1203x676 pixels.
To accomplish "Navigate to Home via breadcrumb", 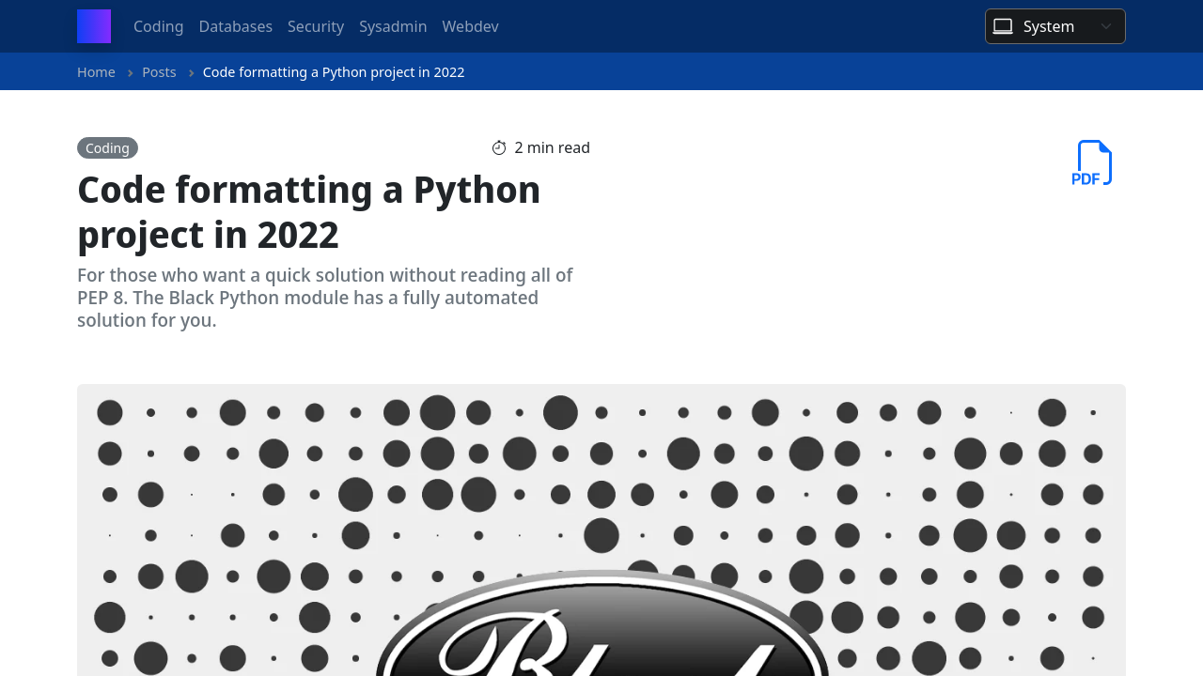I will [x=96, y=71].
